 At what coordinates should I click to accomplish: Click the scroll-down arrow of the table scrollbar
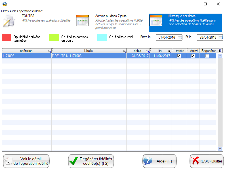(x=220, y=149)
